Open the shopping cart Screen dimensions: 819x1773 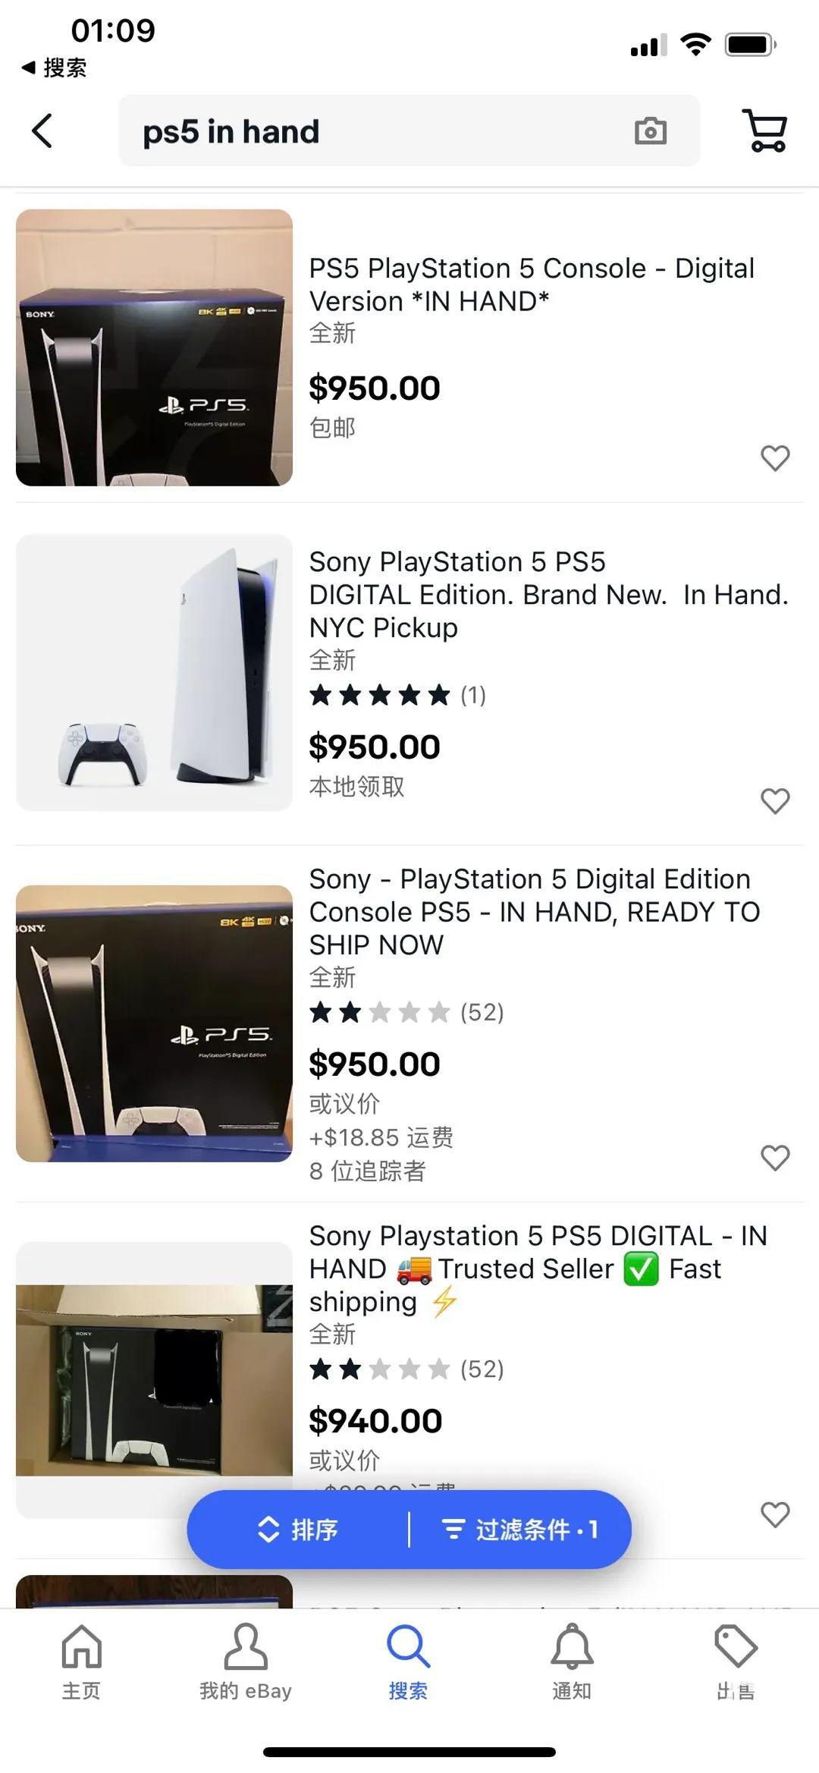tap(765, 130)
